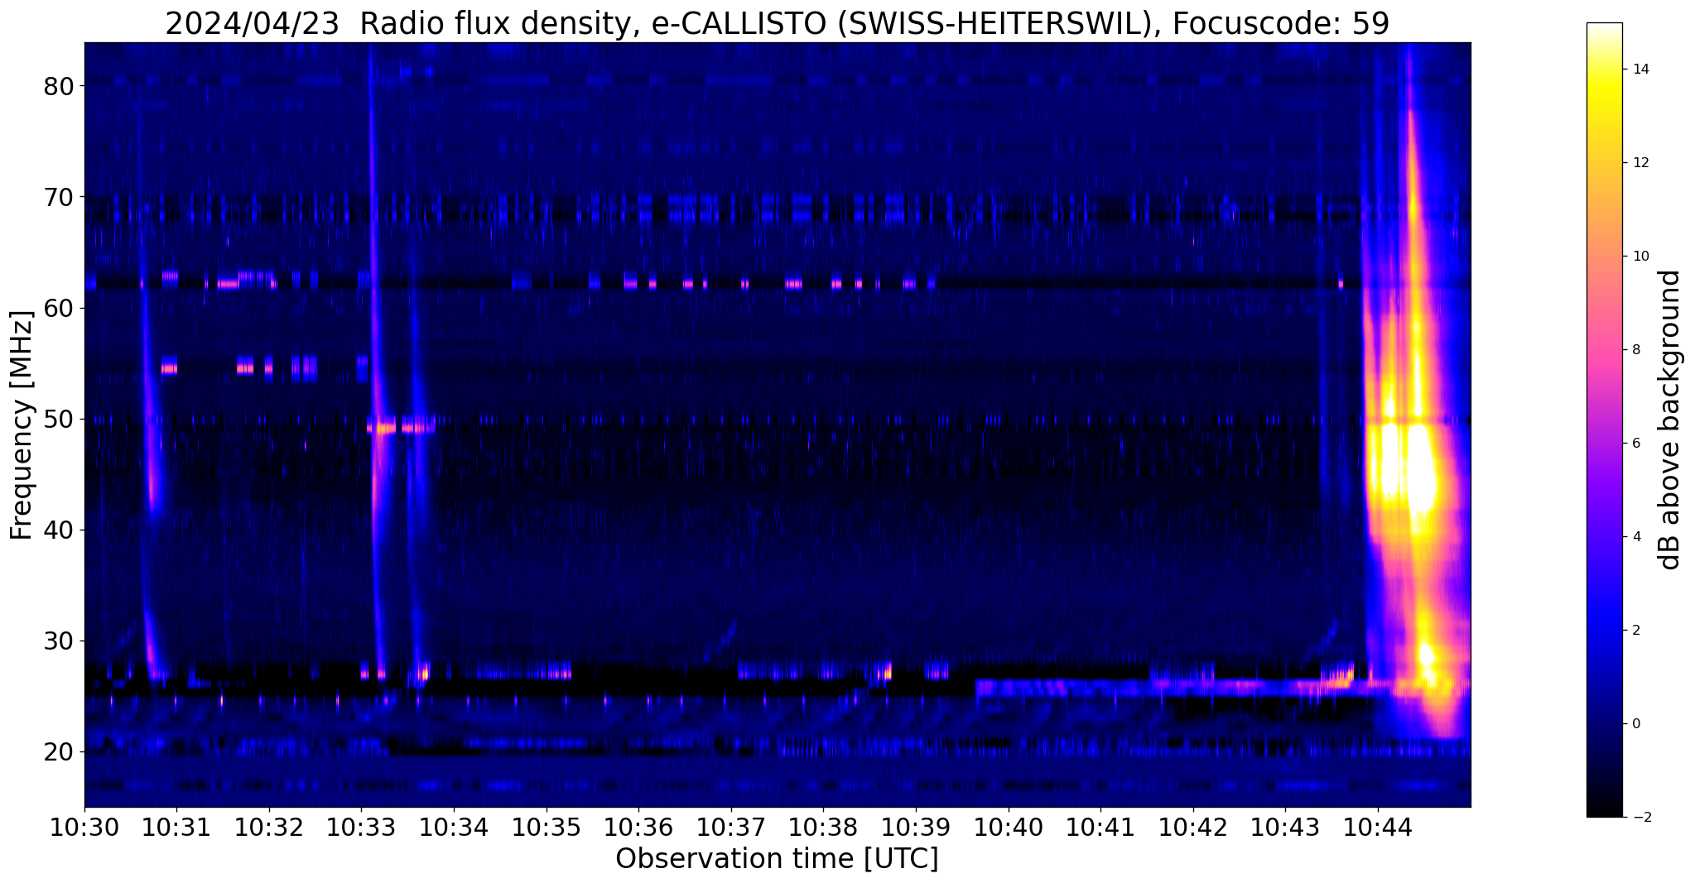
Task: Click the 30 MHz frequency tick label
Action: pyautogui.click(x=60, y=641)
